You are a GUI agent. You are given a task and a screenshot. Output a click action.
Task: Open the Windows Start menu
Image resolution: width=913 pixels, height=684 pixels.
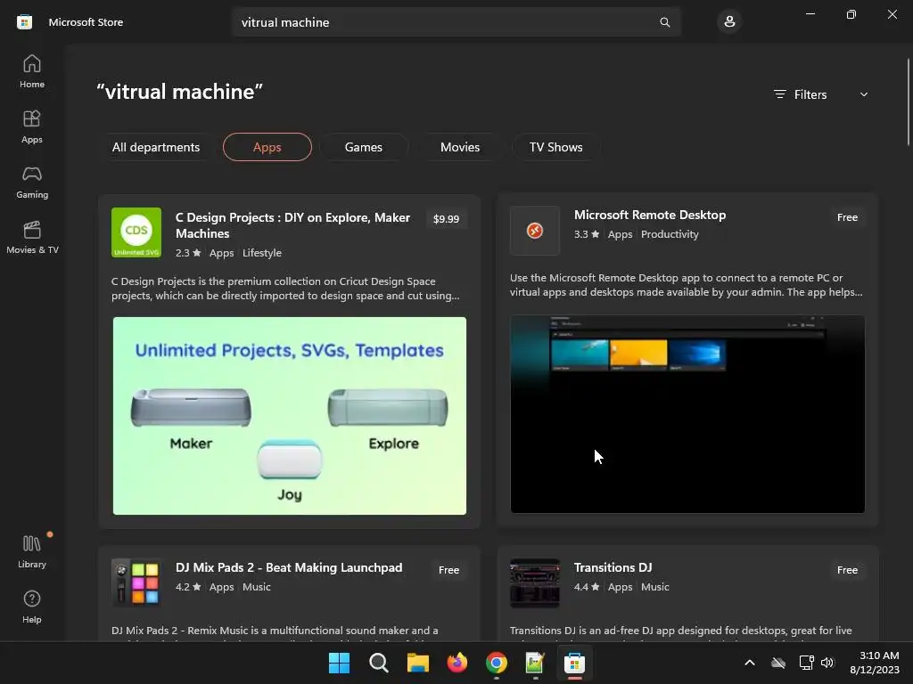(339, 663)
